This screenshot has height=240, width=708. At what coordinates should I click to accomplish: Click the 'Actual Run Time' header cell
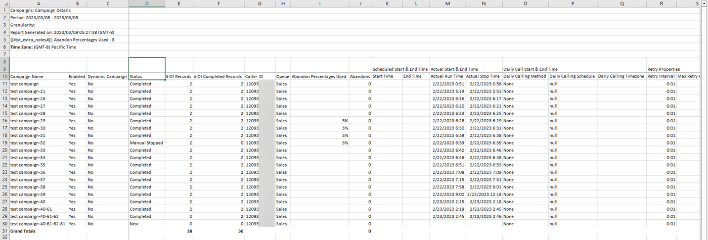(447, 77)
